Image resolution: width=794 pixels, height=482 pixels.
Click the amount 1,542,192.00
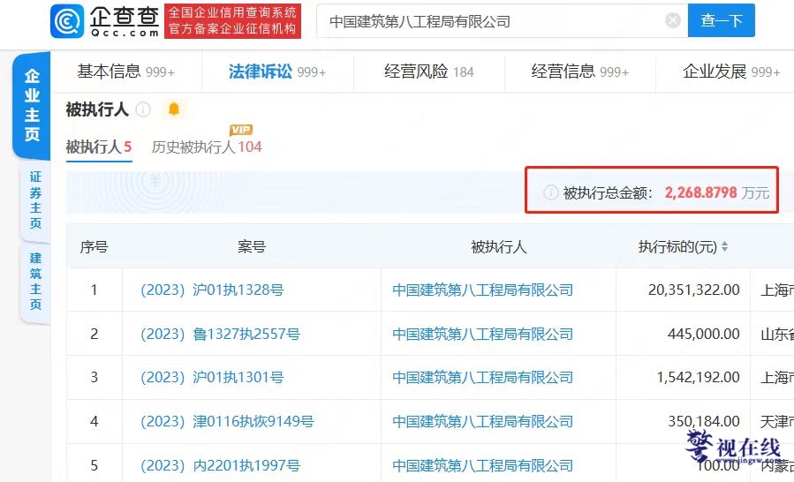coord(699,377)
